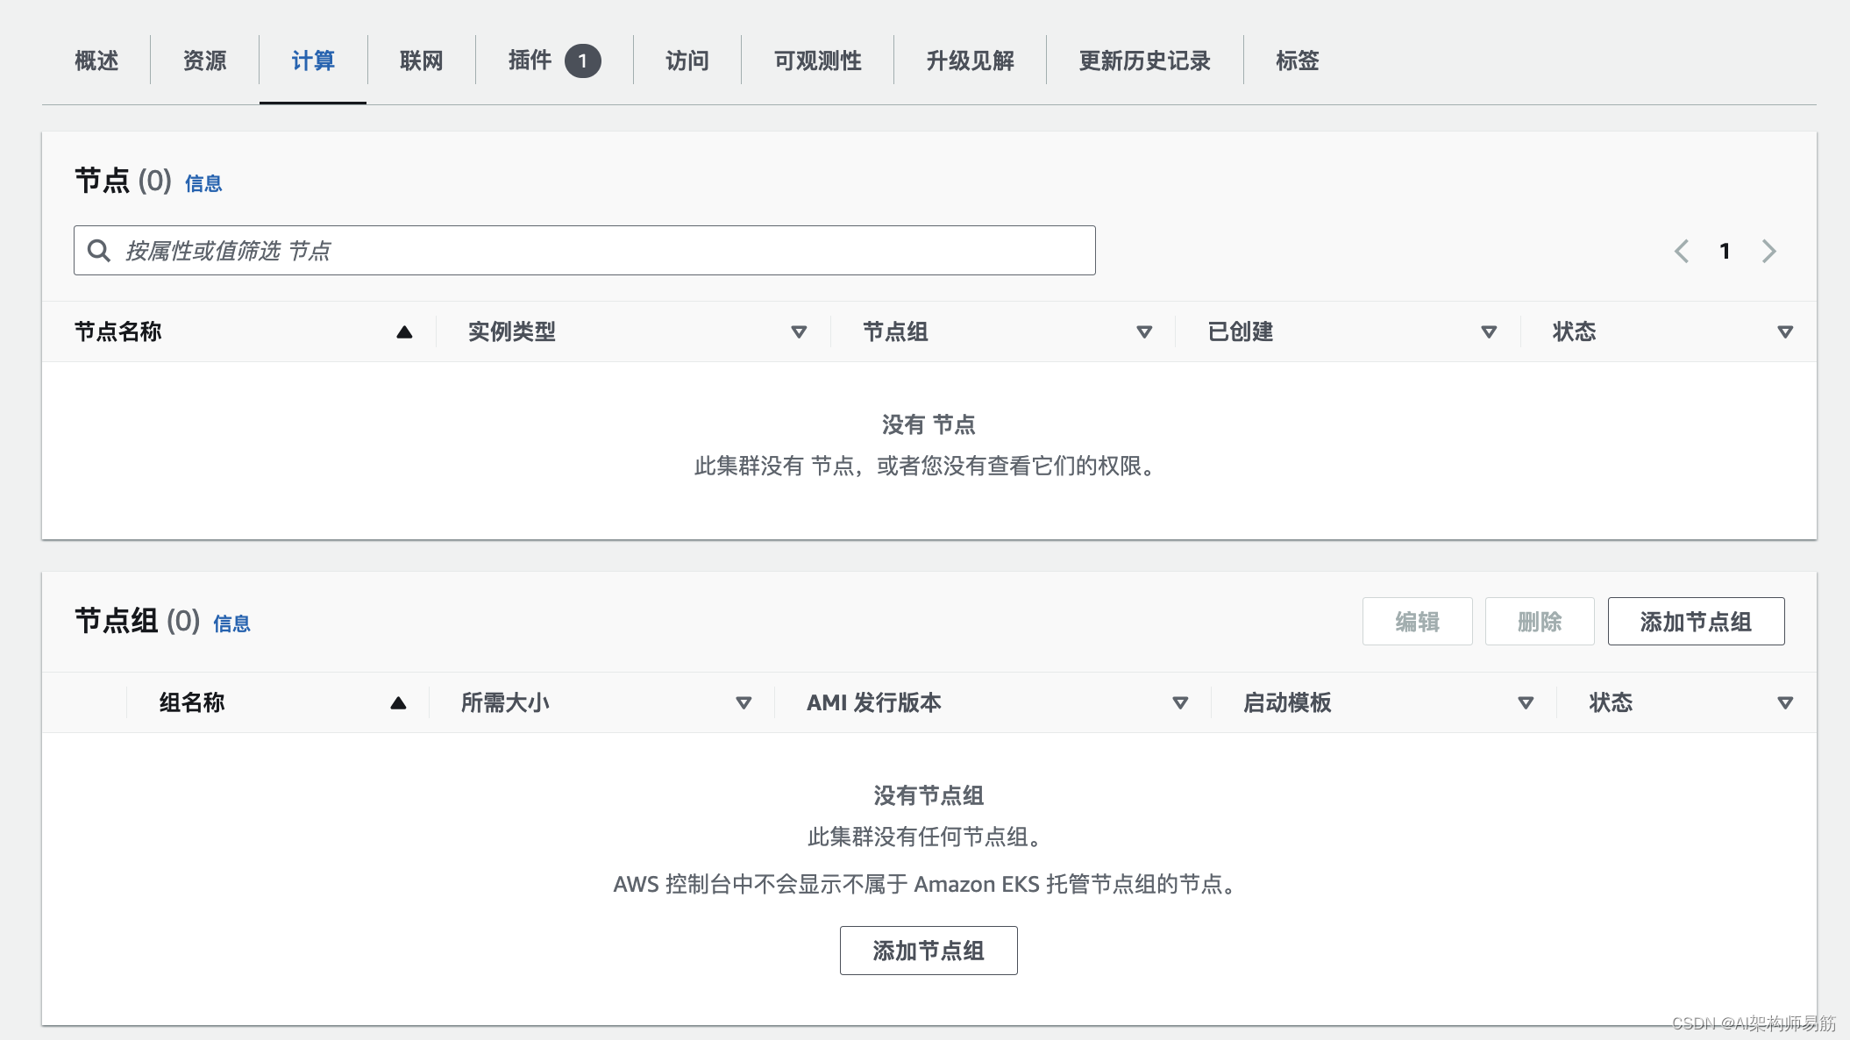The width and height of the screenshot is (1850, 1040).
Task: Select the 标签 tab
Action: pos(1298,61)
